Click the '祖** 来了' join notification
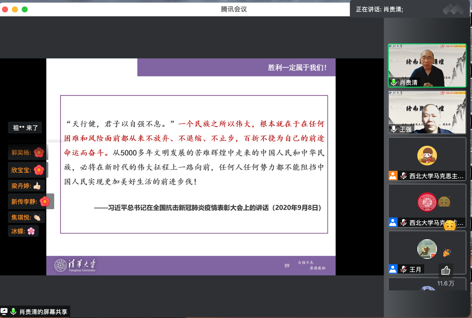The height and width of the screenshot is (318, 472). coord(25,128)
